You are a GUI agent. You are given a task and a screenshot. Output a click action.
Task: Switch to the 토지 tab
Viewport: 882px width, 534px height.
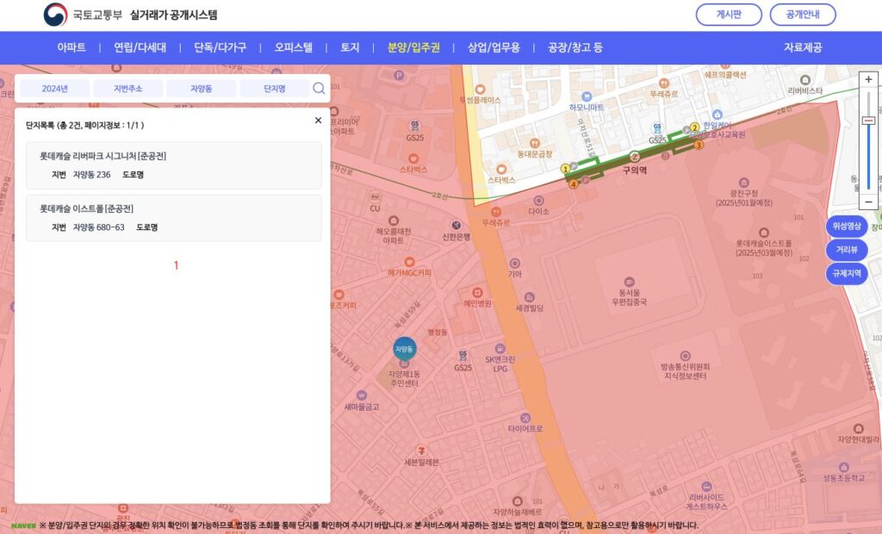coord(350,47)
